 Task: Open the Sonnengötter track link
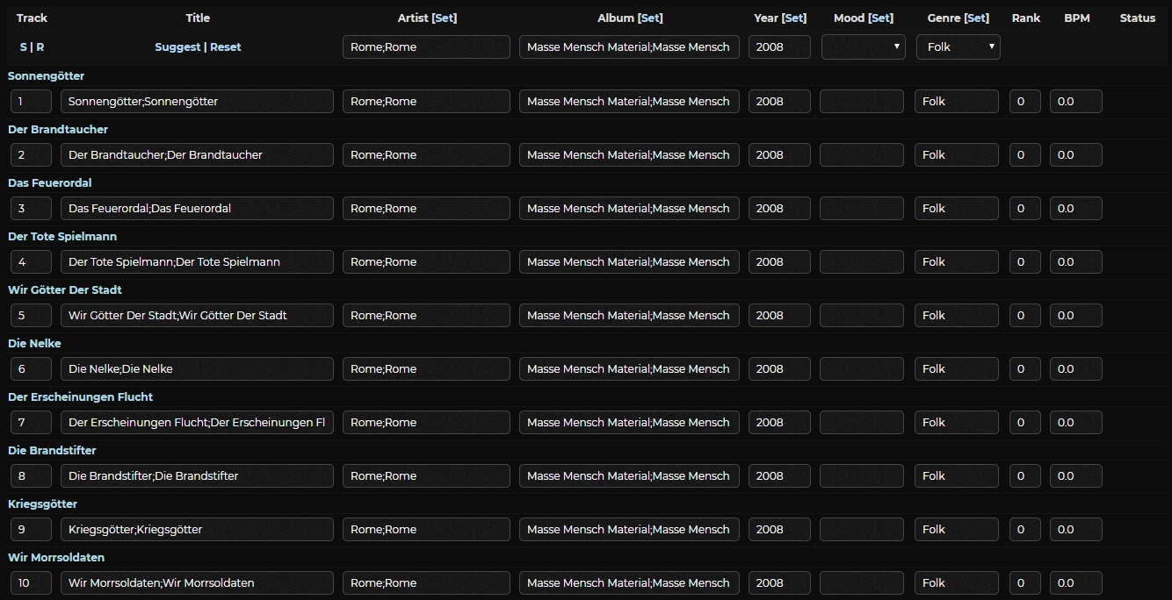[x=46, y=76]
